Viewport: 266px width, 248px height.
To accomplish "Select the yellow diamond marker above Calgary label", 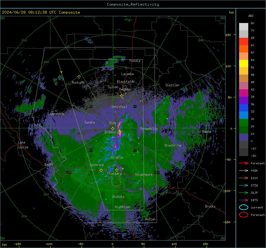I will (x=117, y=170).
